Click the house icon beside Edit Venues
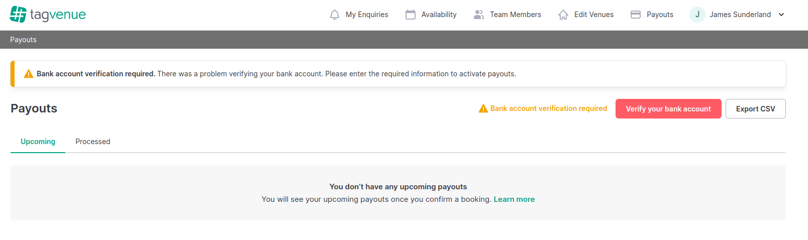Viewport: 808px width, 240px height. (563, 15)
